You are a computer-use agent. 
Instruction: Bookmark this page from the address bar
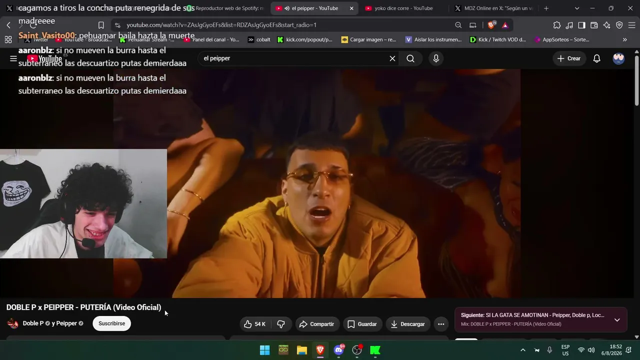click(101, 25)
